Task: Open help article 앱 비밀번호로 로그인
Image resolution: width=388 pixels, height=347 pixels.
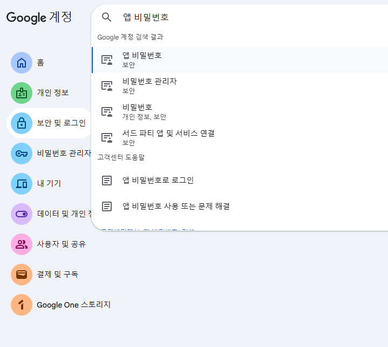Action: coord(158,180)
